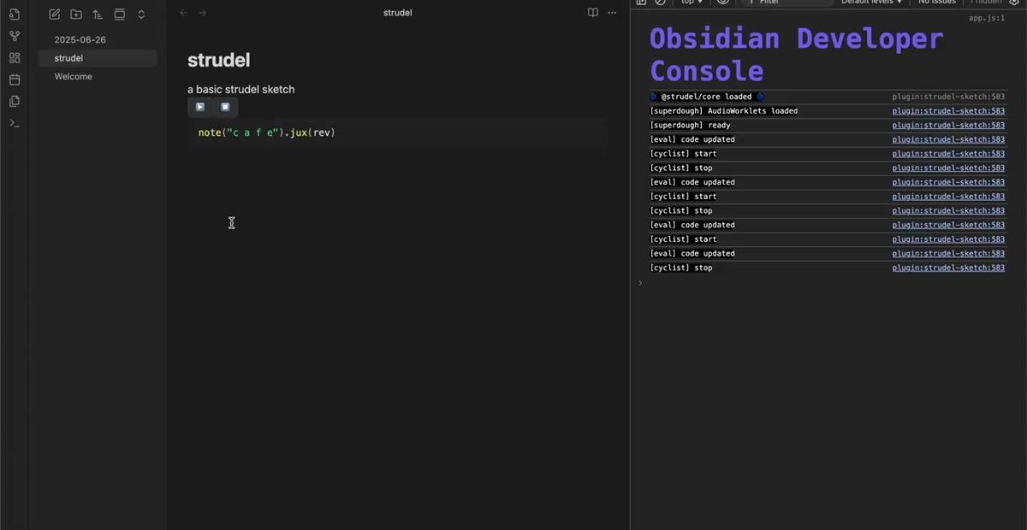
Task: Click the '@strudel/core loaded' log message
Action: 706,97
